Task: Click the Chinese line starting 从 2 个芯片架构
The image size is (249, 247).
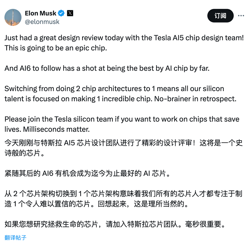Action: (123, 194)
